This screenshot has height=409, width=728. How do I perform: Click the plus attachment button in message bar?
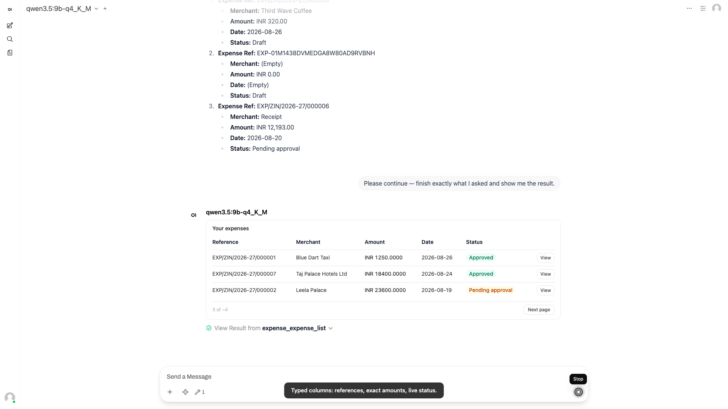[170, 392]
